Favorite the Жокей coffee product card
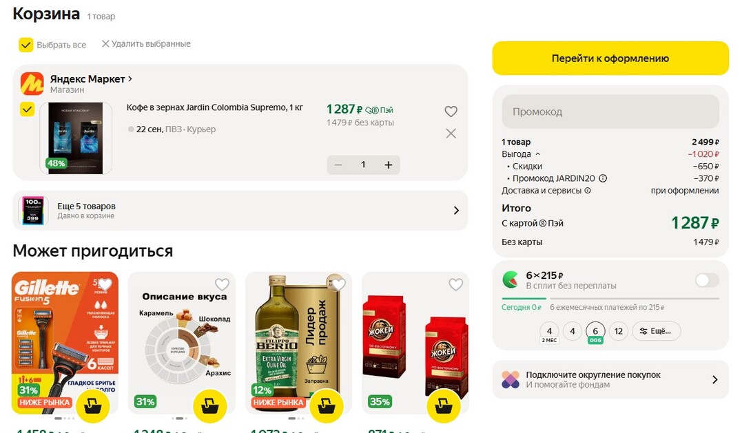The width and height of the screenshot is (751, 433). point(455,285)
